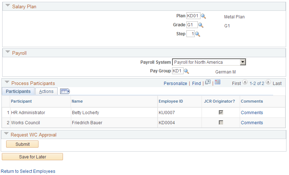Collapse the Process Participants section
The height and width of the screenshot is (175, 289).
click(7, 82)
